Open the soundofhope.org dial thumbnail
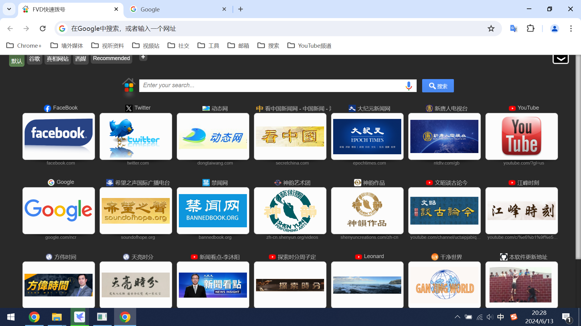 click(136, 211)
